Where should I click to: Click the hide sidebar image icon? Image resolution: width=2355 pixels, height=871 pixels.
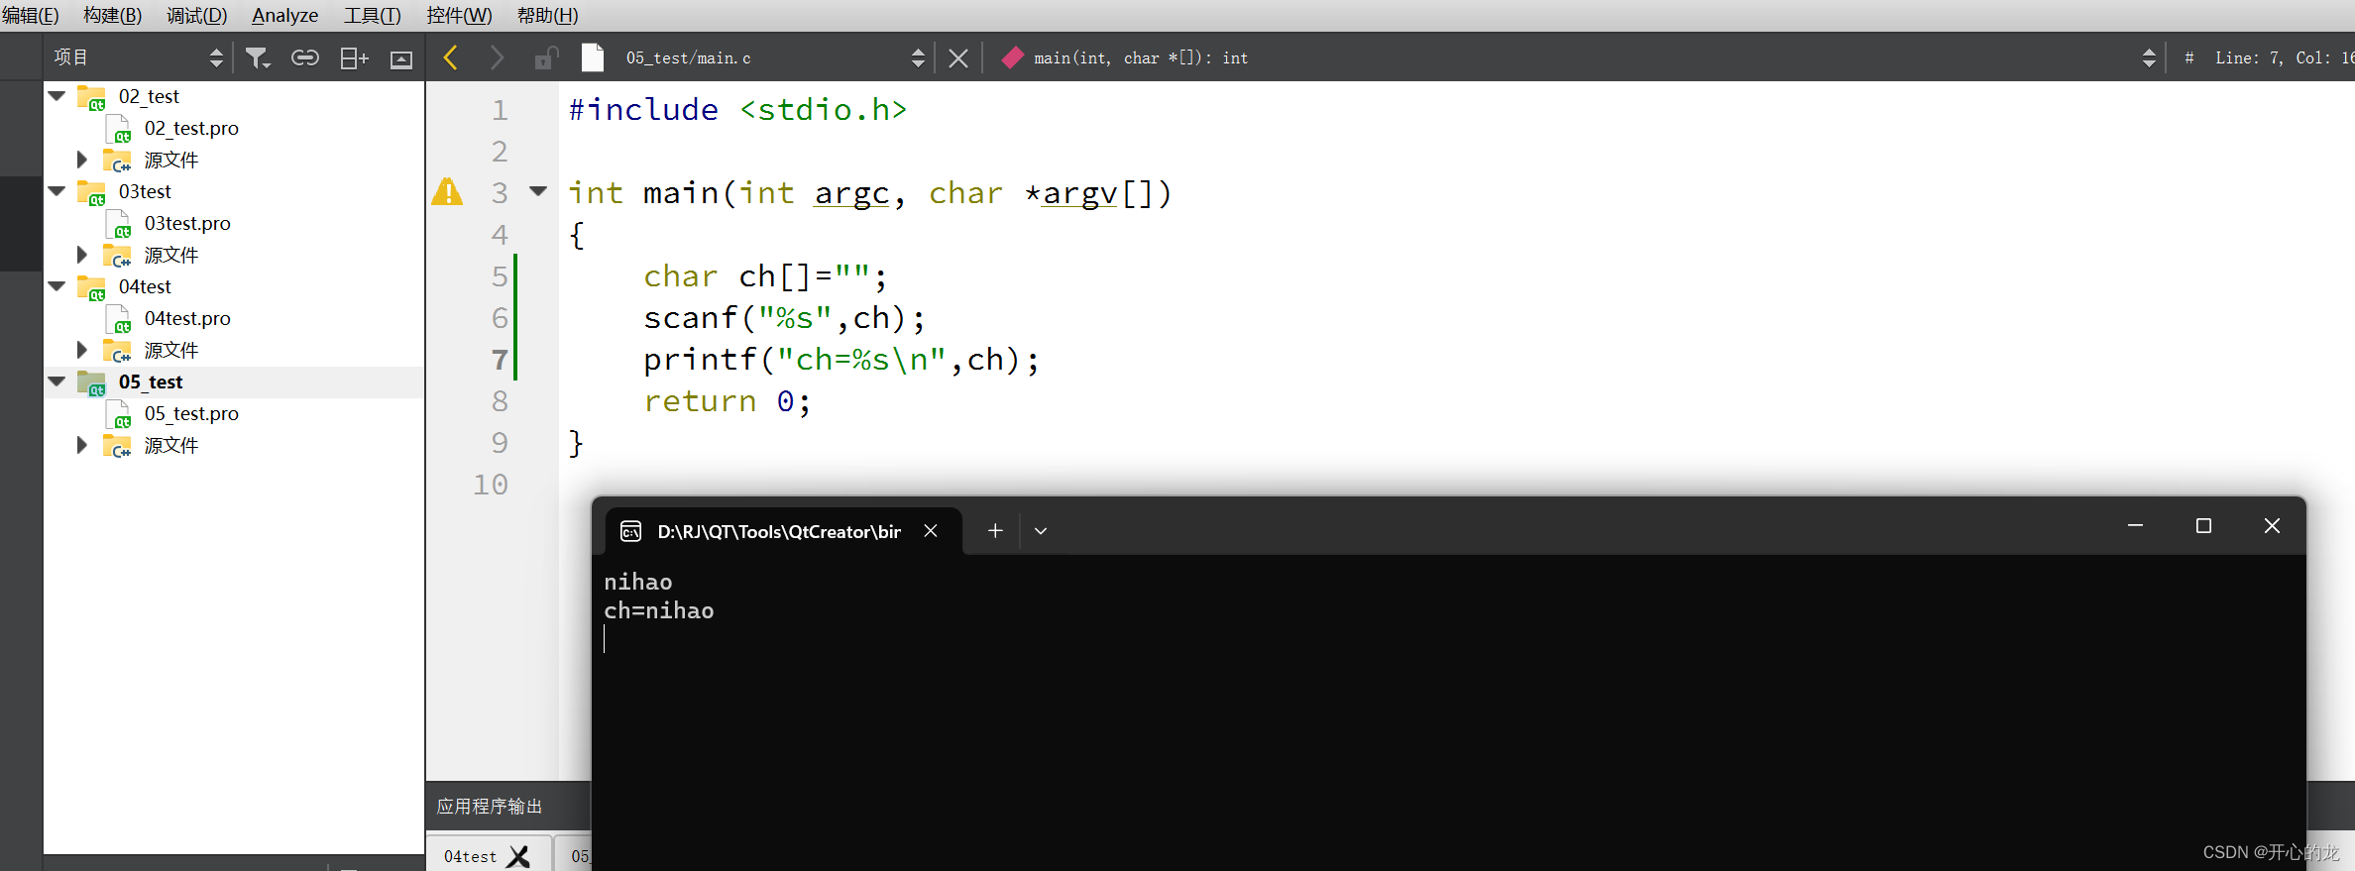point(401,59)
